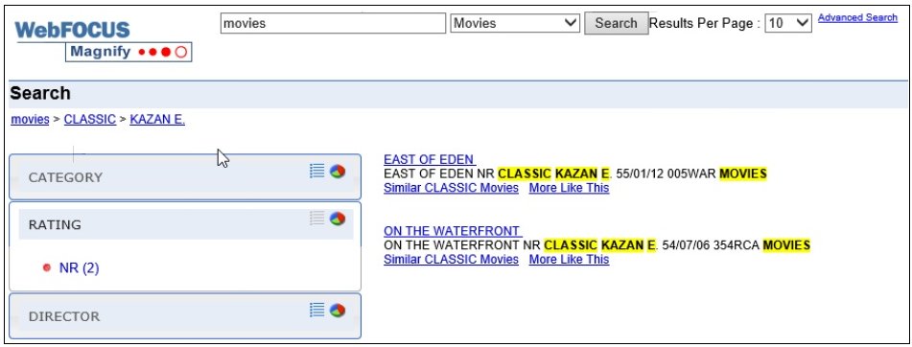Click the Search button

click(x=616, y=23)
